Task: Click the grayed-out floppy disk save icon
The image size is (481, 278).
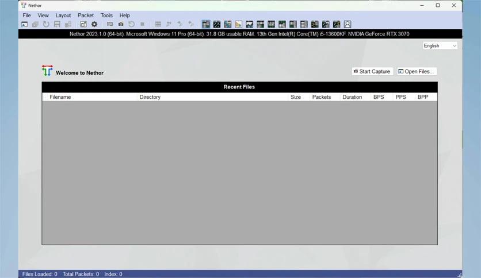Action: click(x=57, y=24)
